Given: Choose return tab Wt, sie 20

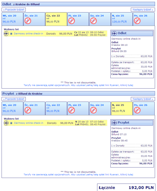Looking at the screenshot, I should [12, 108].
